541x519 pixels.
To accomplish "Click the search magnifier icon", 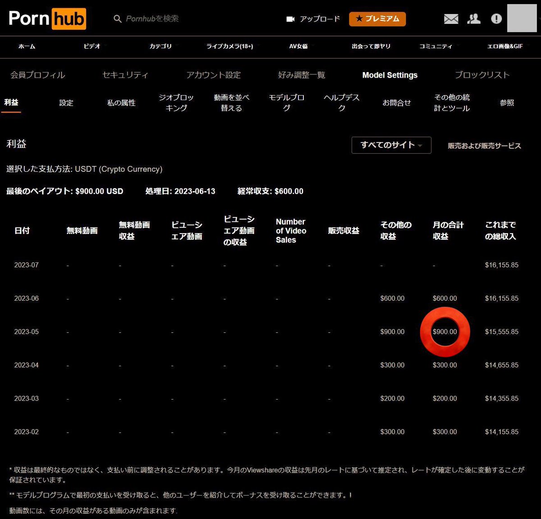I will pyautogui.click(x=118, y=19).
